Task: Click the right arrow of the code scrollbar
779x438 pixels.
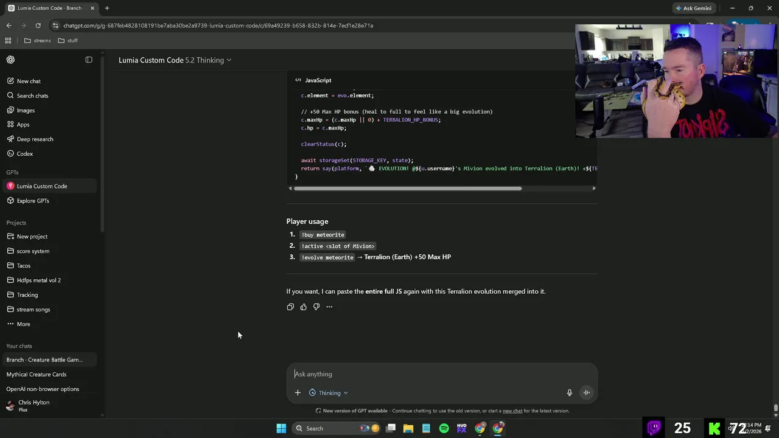Action: coord(594,189)
